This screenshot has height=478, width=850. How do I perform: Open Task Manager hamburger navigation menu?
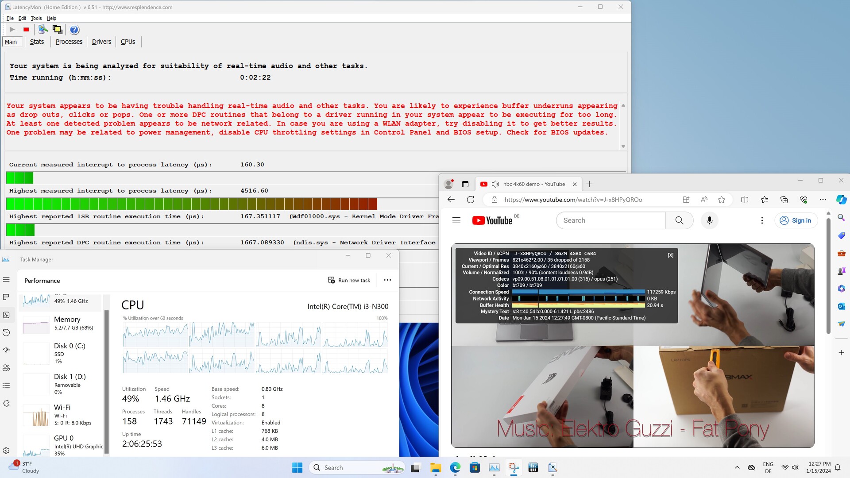click(6, 280)
